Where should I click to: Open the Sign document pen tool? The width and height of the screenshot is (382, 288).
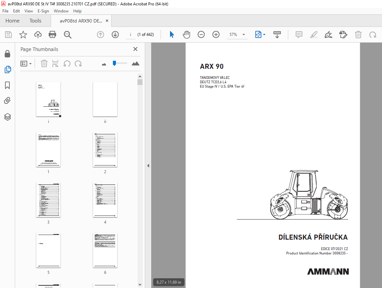tap(328, 35)
